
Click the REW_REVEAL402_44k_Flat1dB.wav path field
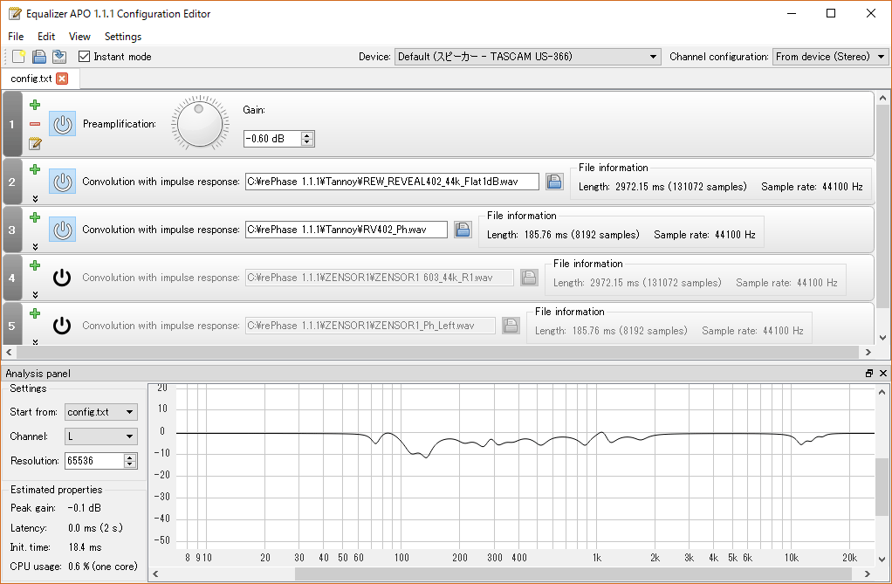(x=392, y=182)
